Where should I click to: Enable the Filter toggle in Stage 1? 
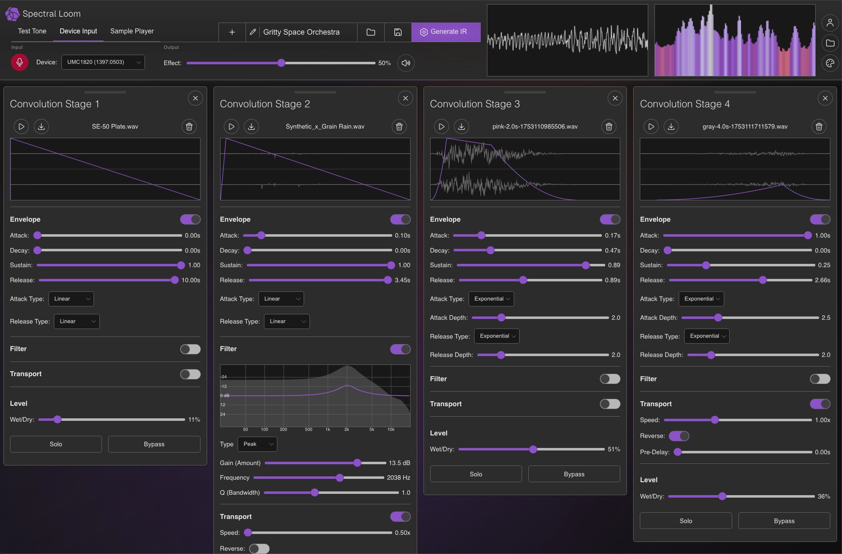coord(190,349)
